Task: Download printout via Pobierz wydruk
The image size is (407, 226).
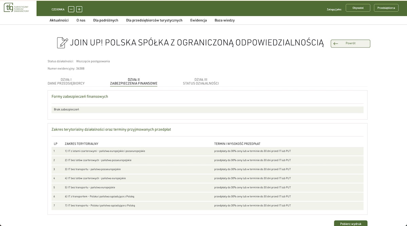Action: (351, 224)
